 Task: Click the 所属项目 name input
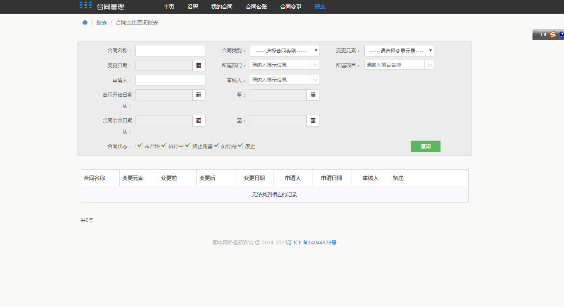pos(395,65)
